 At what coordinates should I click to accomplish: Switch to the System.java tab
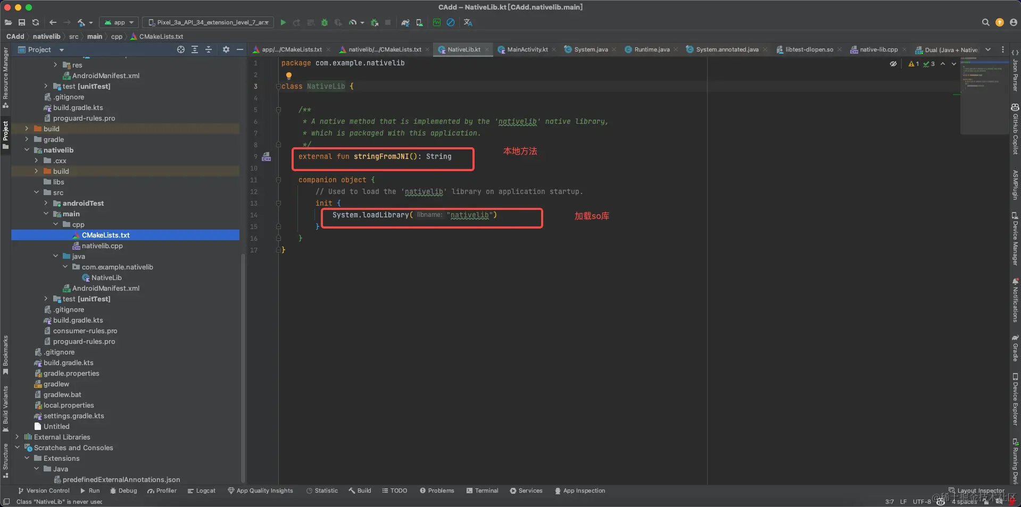pyautogui.click(x=591, y=49)
